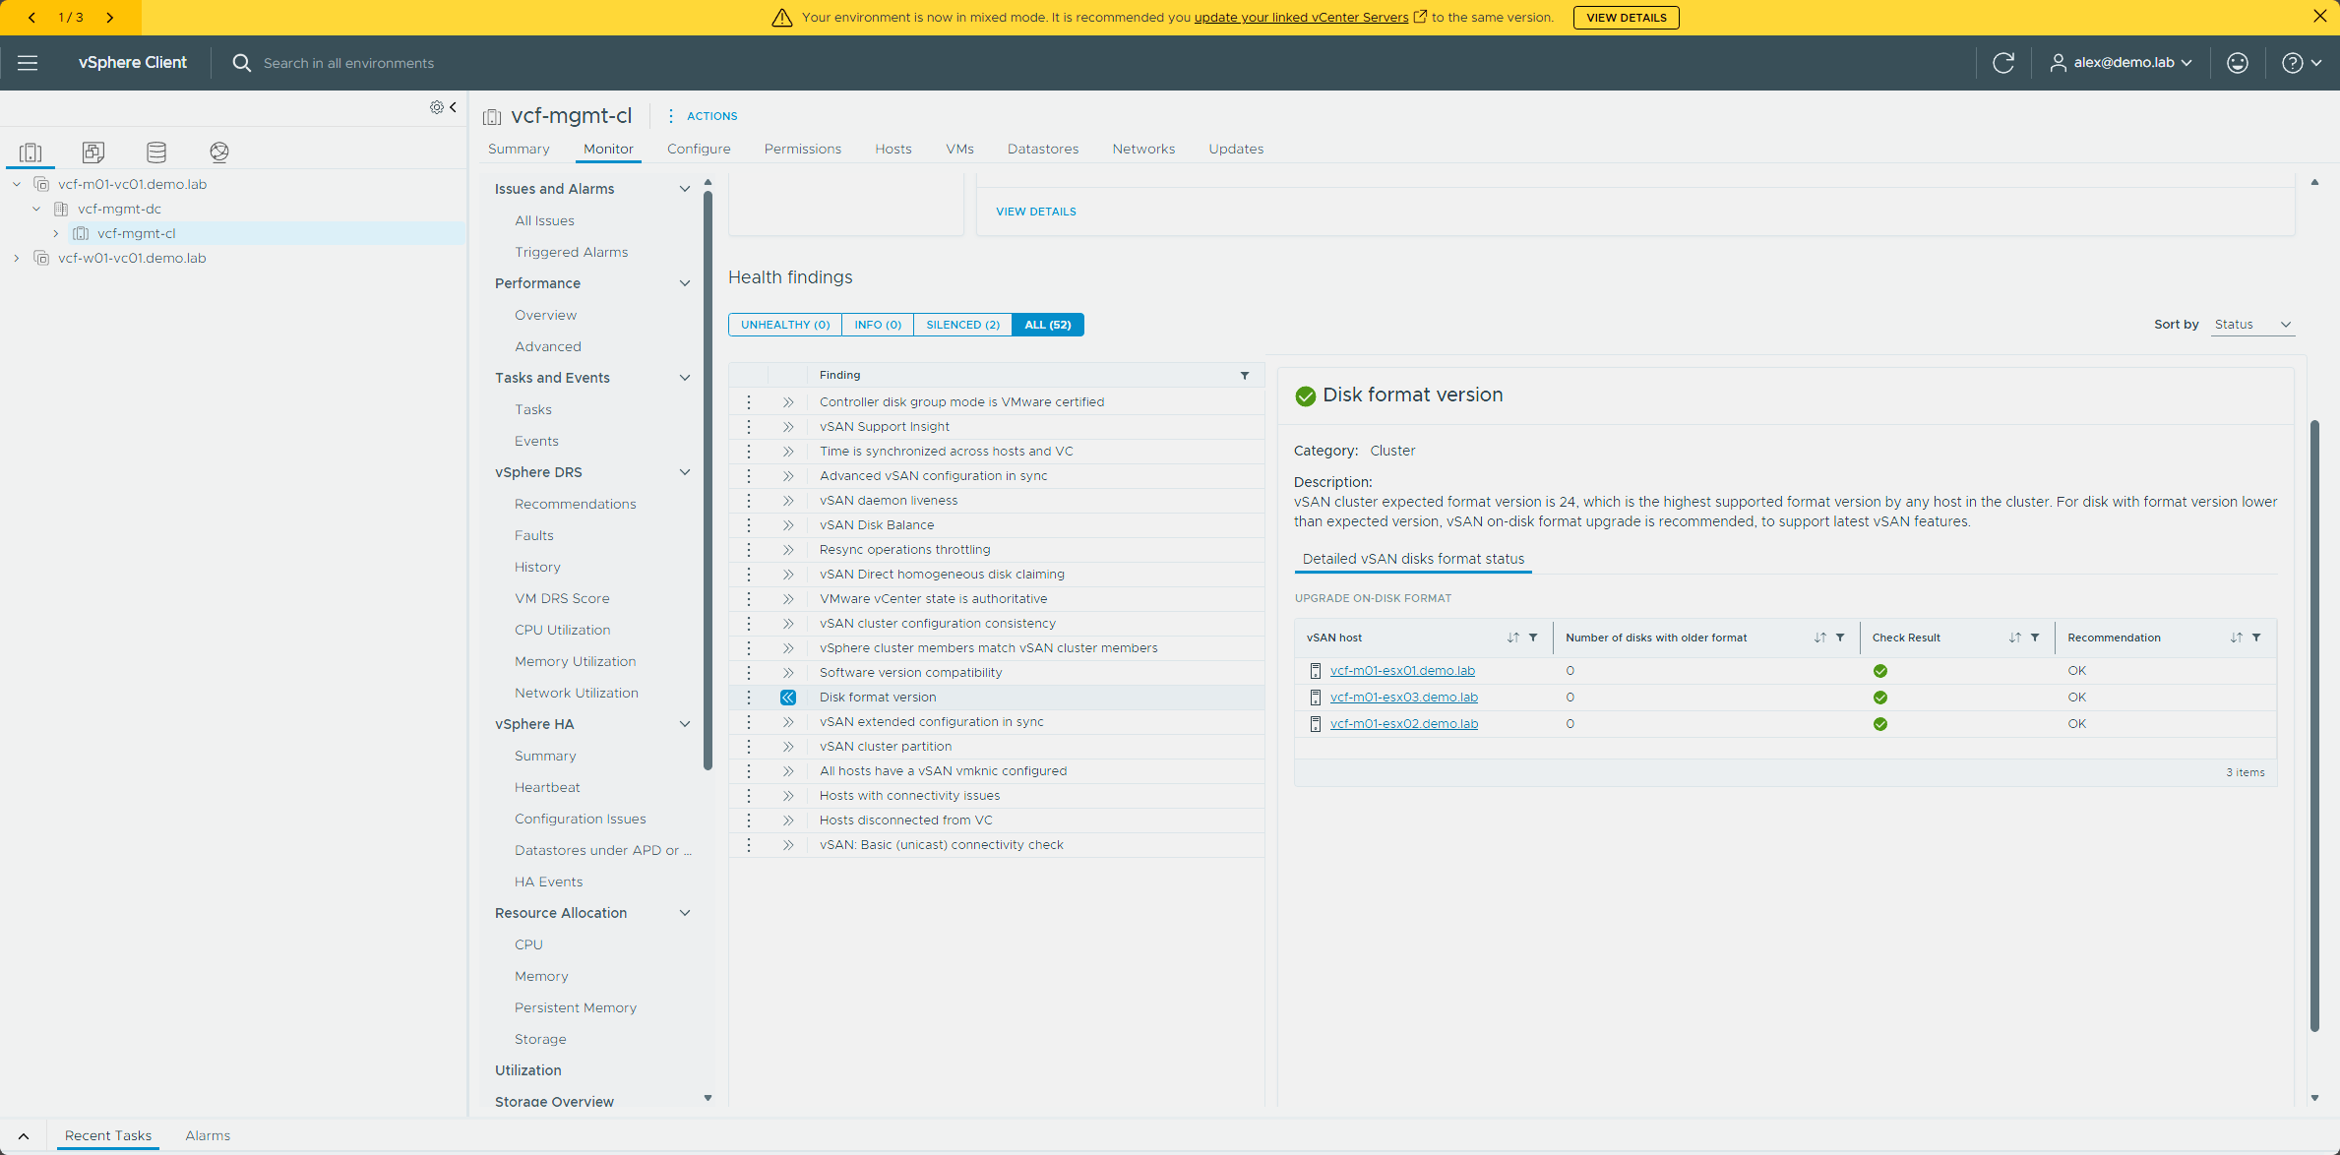Click the refresh icon in top bar
This screenshot has height=1155, width=2340.
[x=2003, y=63]
